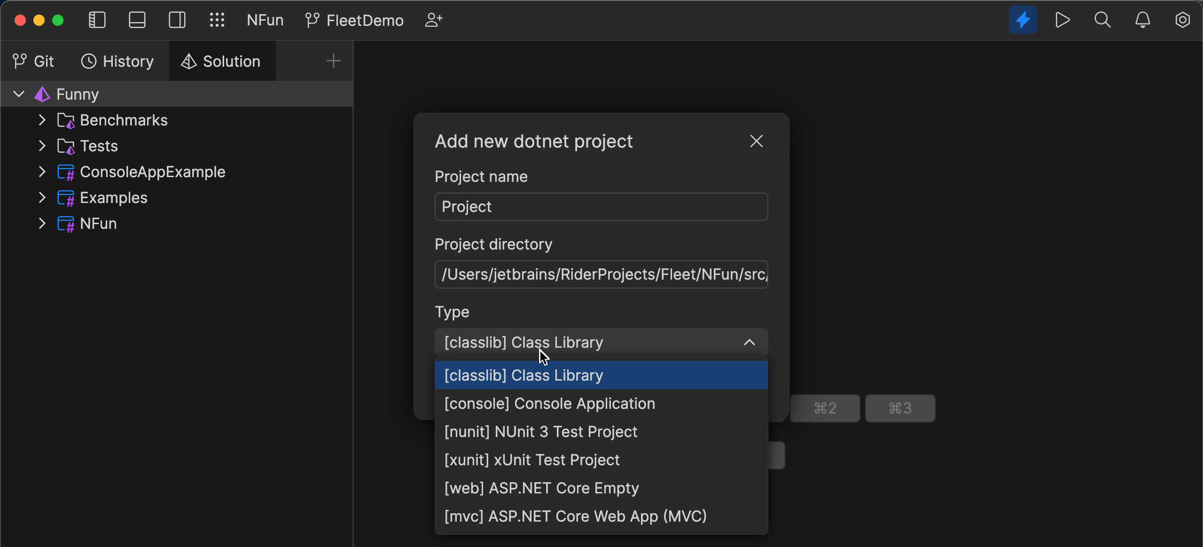The image size is (1203, 547).
Task: Click the ⌘2 shortcut button
Action: point(825,408)
